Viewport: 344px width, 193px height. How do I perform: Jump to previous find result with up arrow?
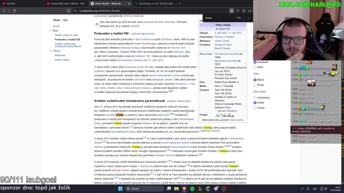(248, 18)
